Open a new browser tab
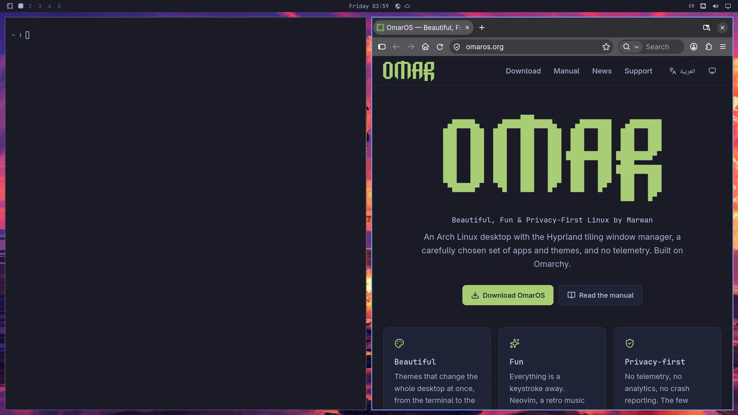The image size is (738, 415). click(482, 28)
